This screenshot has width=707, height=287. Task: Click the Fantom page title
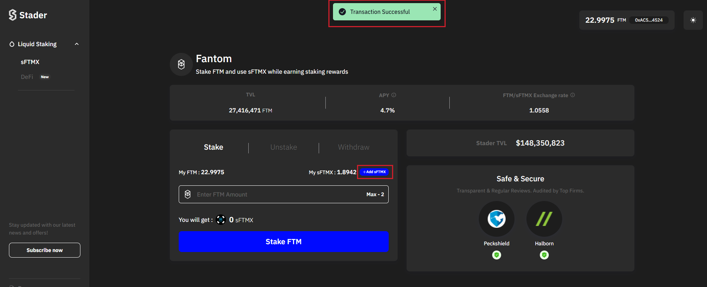(x=214, y=58)
